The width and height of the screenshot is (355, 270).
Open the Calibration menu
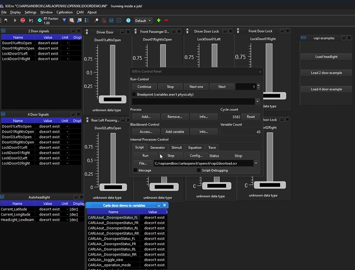tap(65, 12)
